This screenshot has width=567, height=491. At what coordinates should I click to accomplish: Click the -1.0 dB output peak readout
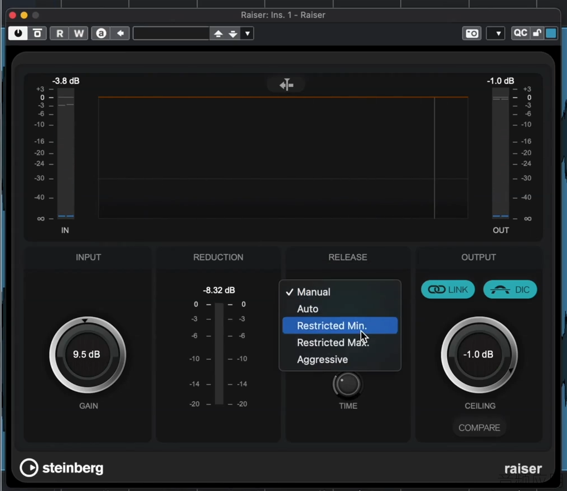(501, 81)
